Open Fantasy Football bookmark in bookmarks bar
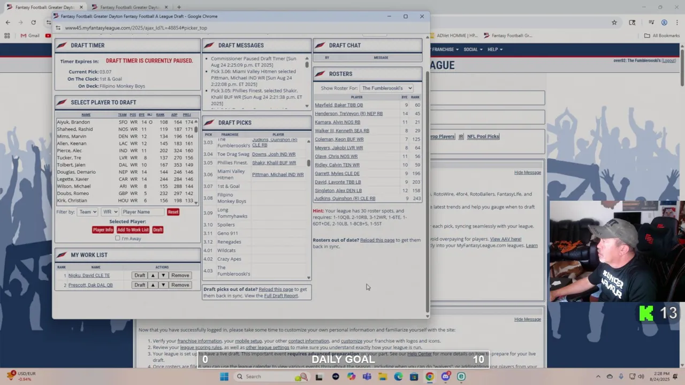Screen dimensions: 685x385 coord(508,36)
